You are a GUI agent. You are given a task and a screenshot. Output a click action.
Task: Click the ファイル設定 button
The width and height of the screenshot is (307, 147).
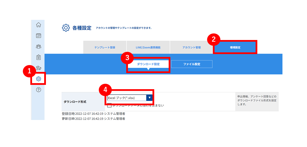192,64
